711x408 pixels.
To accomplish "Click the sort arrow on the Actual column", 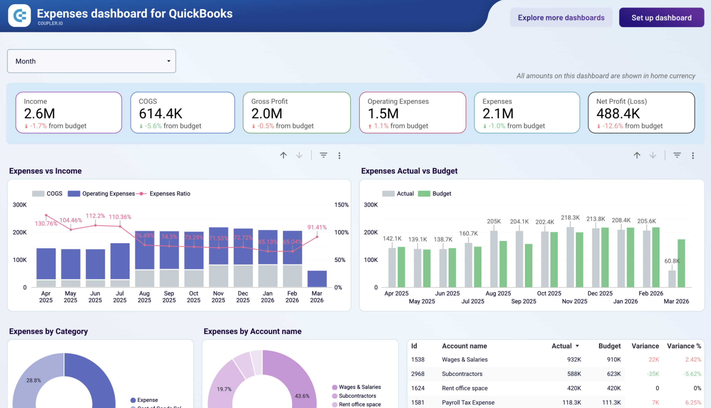I will (x=578, y=346).
